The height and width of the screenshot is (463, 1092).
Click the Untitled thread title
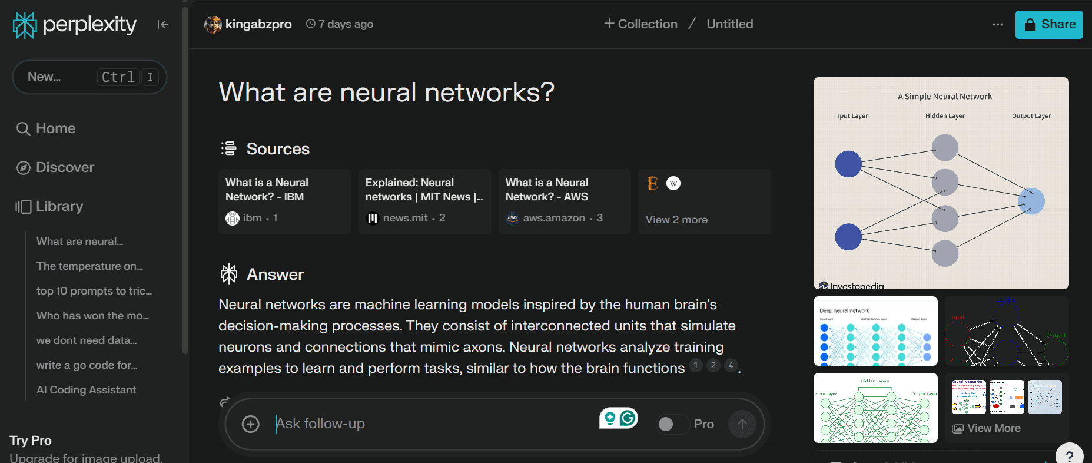tap(730, 24)
